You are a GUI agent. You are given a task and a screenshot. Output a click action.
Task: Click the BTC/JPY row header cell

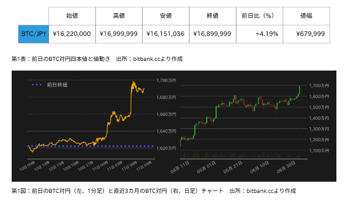click(x=33, y=34)
